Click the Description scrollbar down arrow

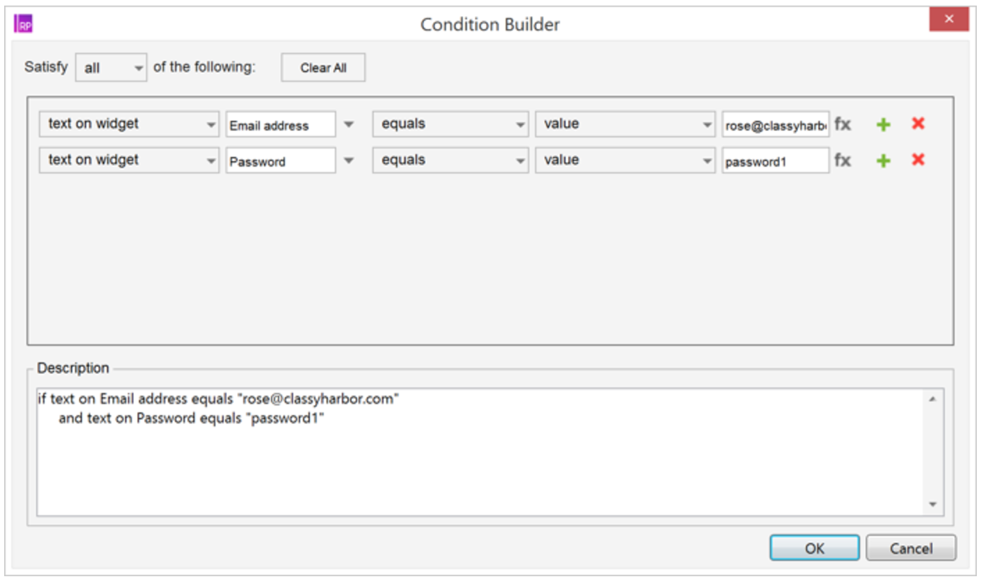point(932,505)
